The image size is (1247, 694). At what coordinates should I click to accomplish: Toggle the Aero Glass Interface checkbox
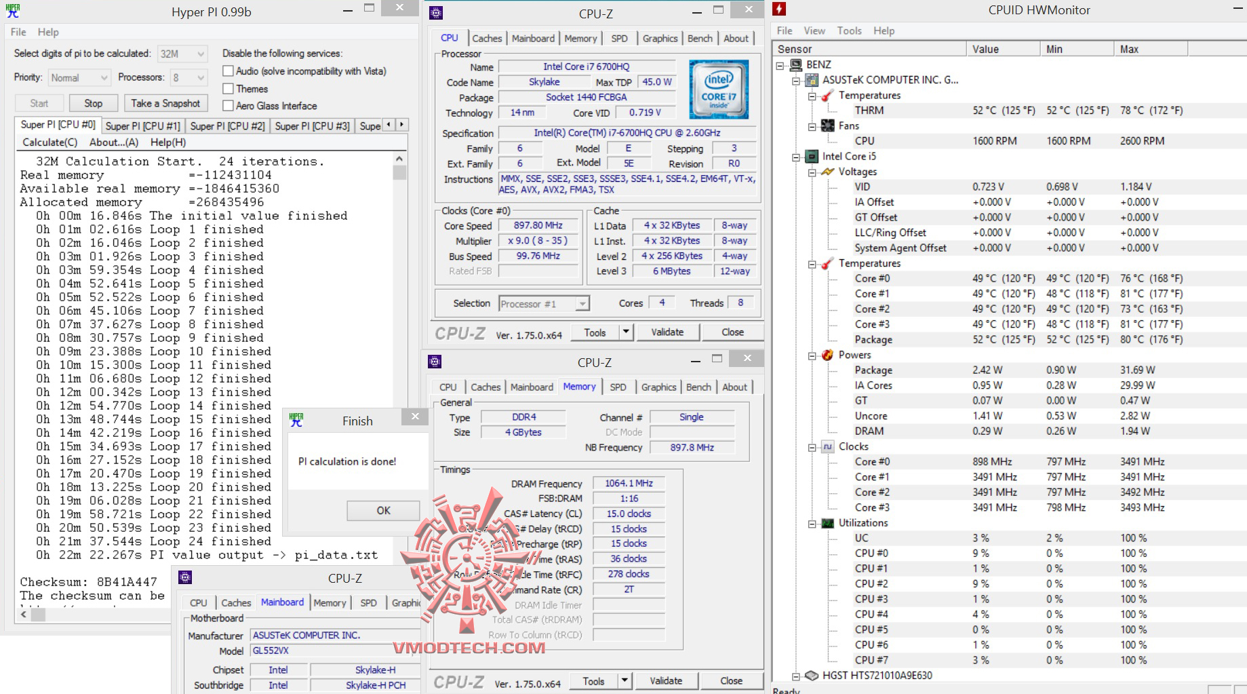[228, 106]
